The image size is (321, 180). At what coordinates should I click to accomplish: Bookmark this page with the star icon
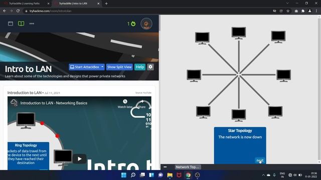click(288, 11)
